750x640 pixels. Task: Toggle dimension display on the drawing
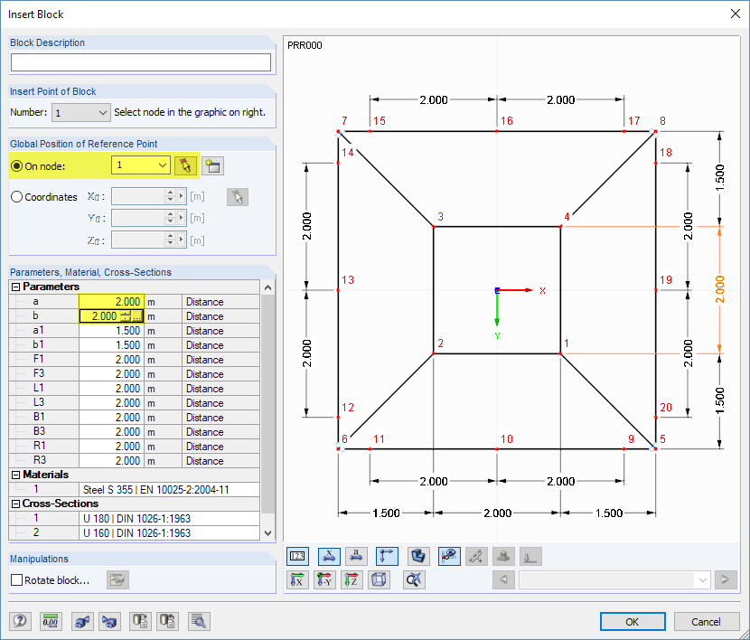tap(328, 556)
